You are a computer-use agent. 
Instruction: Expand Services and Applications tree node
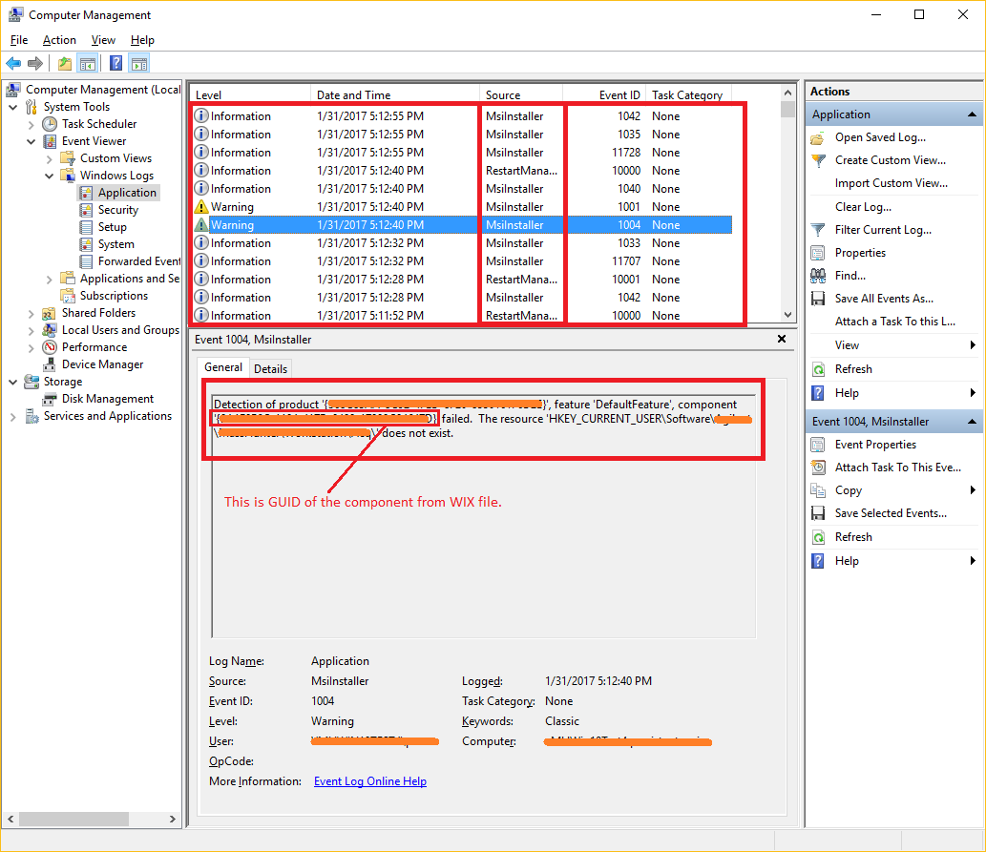tap(12, 416)
